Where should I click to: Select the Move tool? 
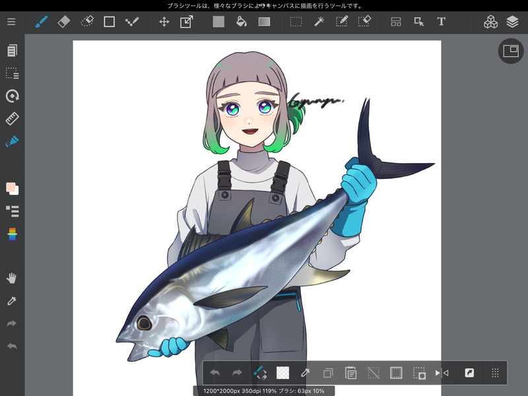click(164, 22)
